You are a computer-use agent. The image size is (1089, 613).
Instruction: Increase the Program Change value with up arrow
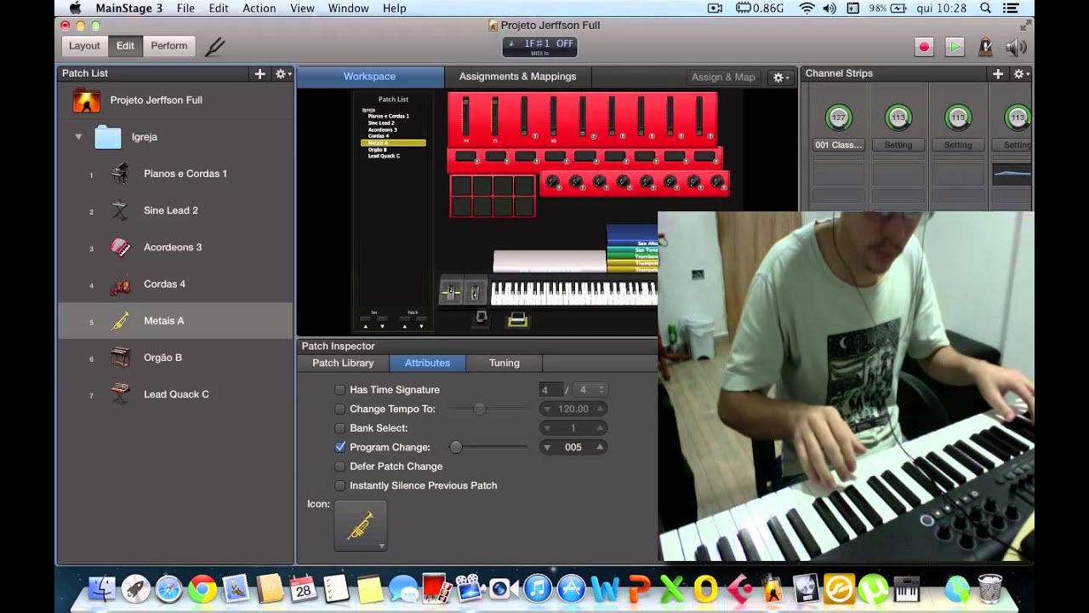pos(600,447)
